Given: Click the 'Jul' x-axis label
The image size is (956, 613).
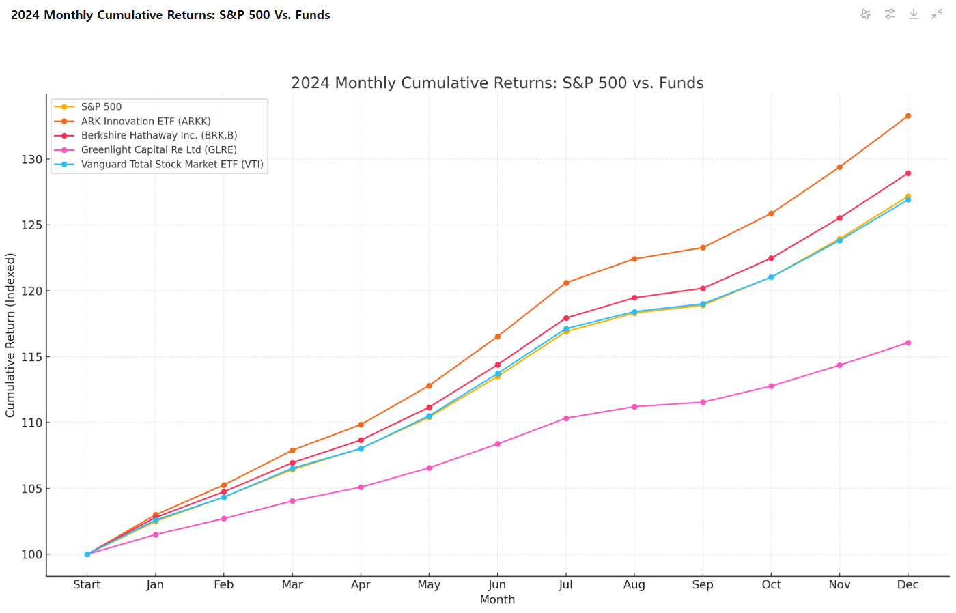Looking at the screenshot, I should pos(565,584).
